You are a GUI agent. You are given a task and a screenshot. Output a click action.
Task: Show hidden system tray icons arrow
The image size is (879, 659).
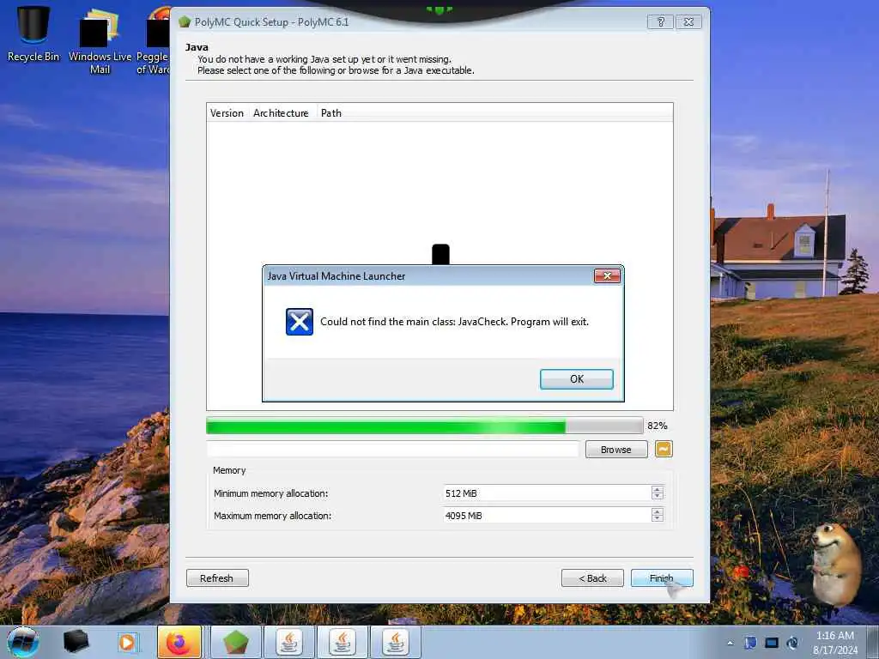[x=730, y=643]
